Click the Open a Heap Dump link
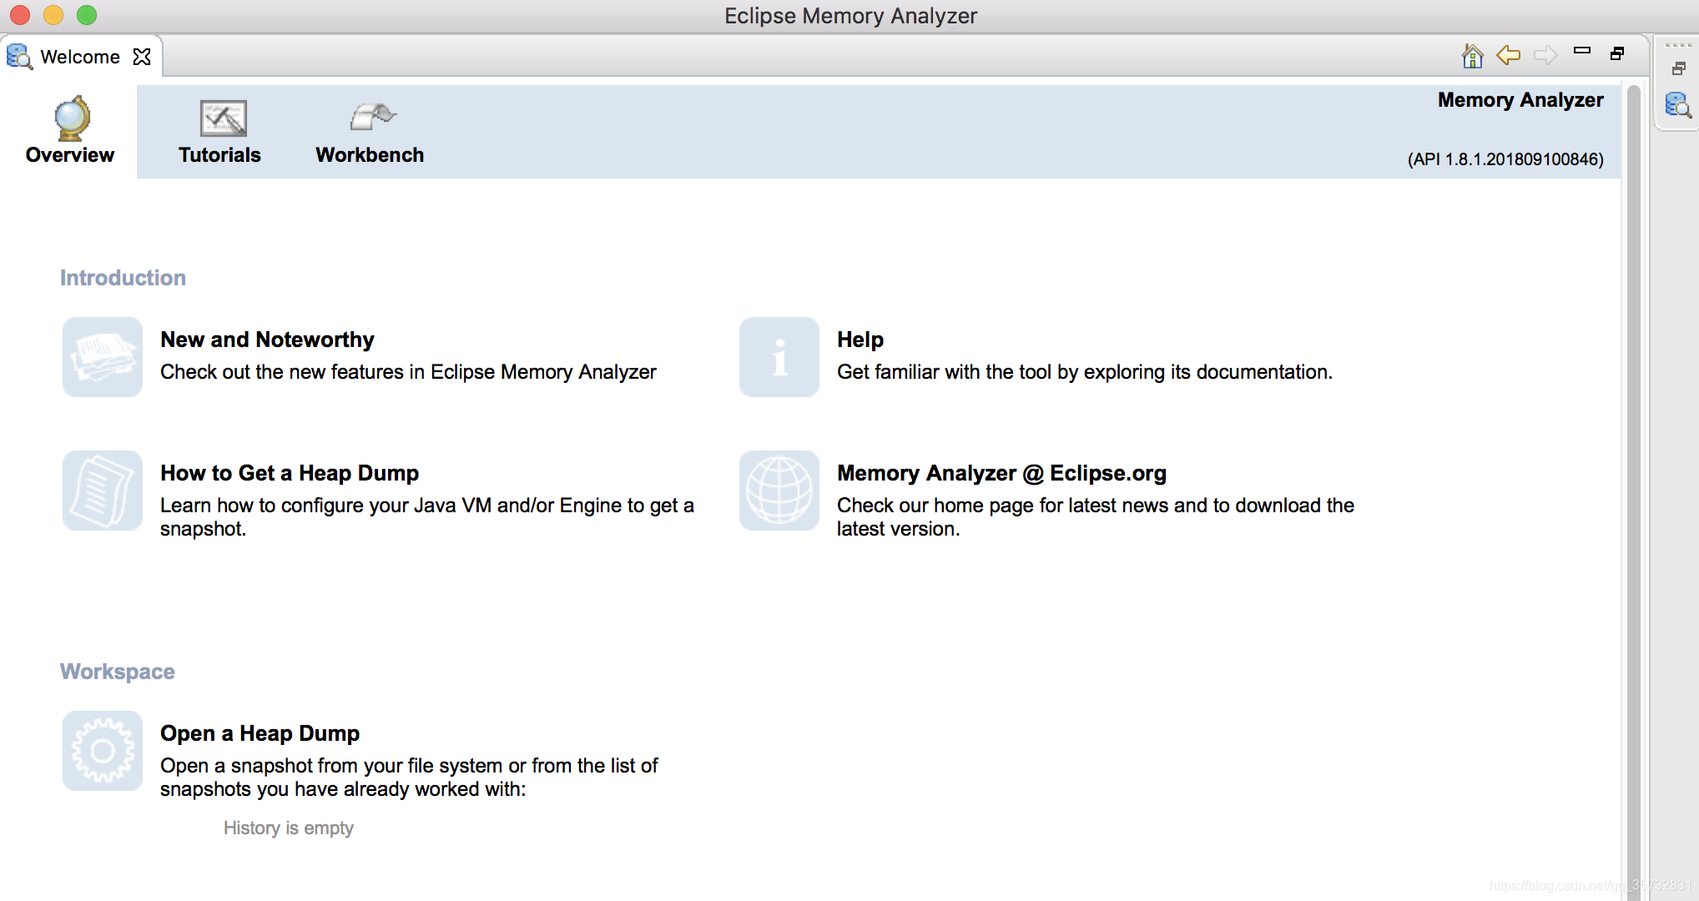The width and height of the screenshot is (1699, 901). [x=260, y=733]
